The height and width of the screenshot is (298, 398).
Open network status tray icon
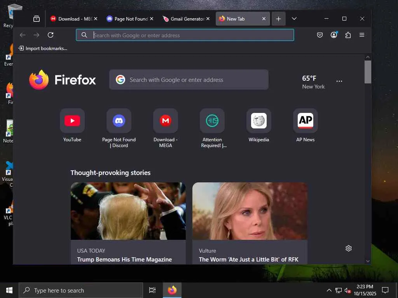click(x=339, y=290)
